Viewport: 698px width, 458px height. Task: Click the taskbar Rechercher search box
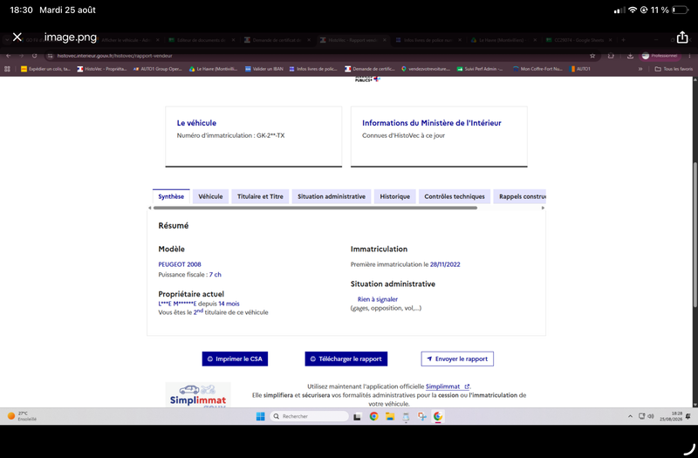point(309,416)
